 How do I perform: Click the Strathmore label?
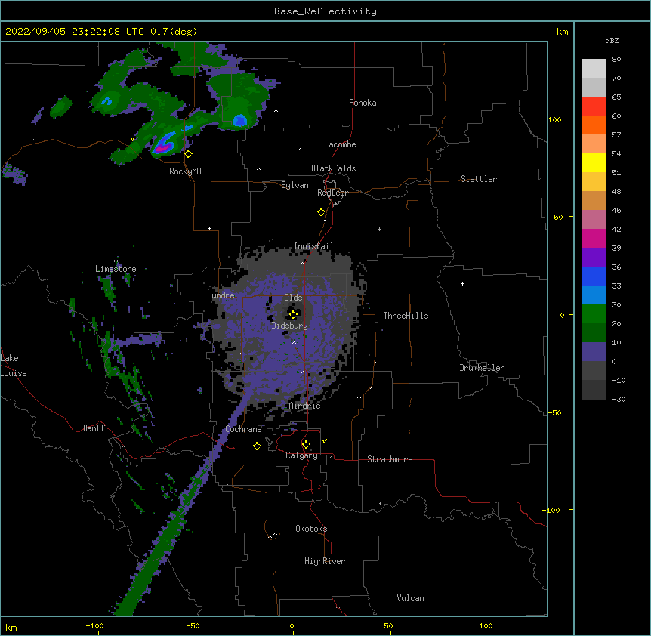(390, 459)
